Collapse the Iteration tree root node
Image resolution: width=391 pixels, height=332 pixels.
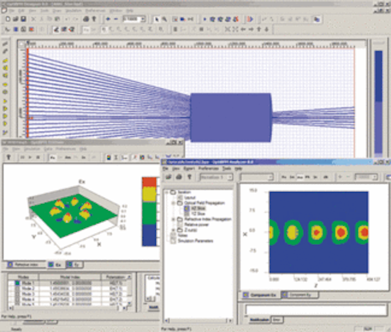(x=167, y=192)
